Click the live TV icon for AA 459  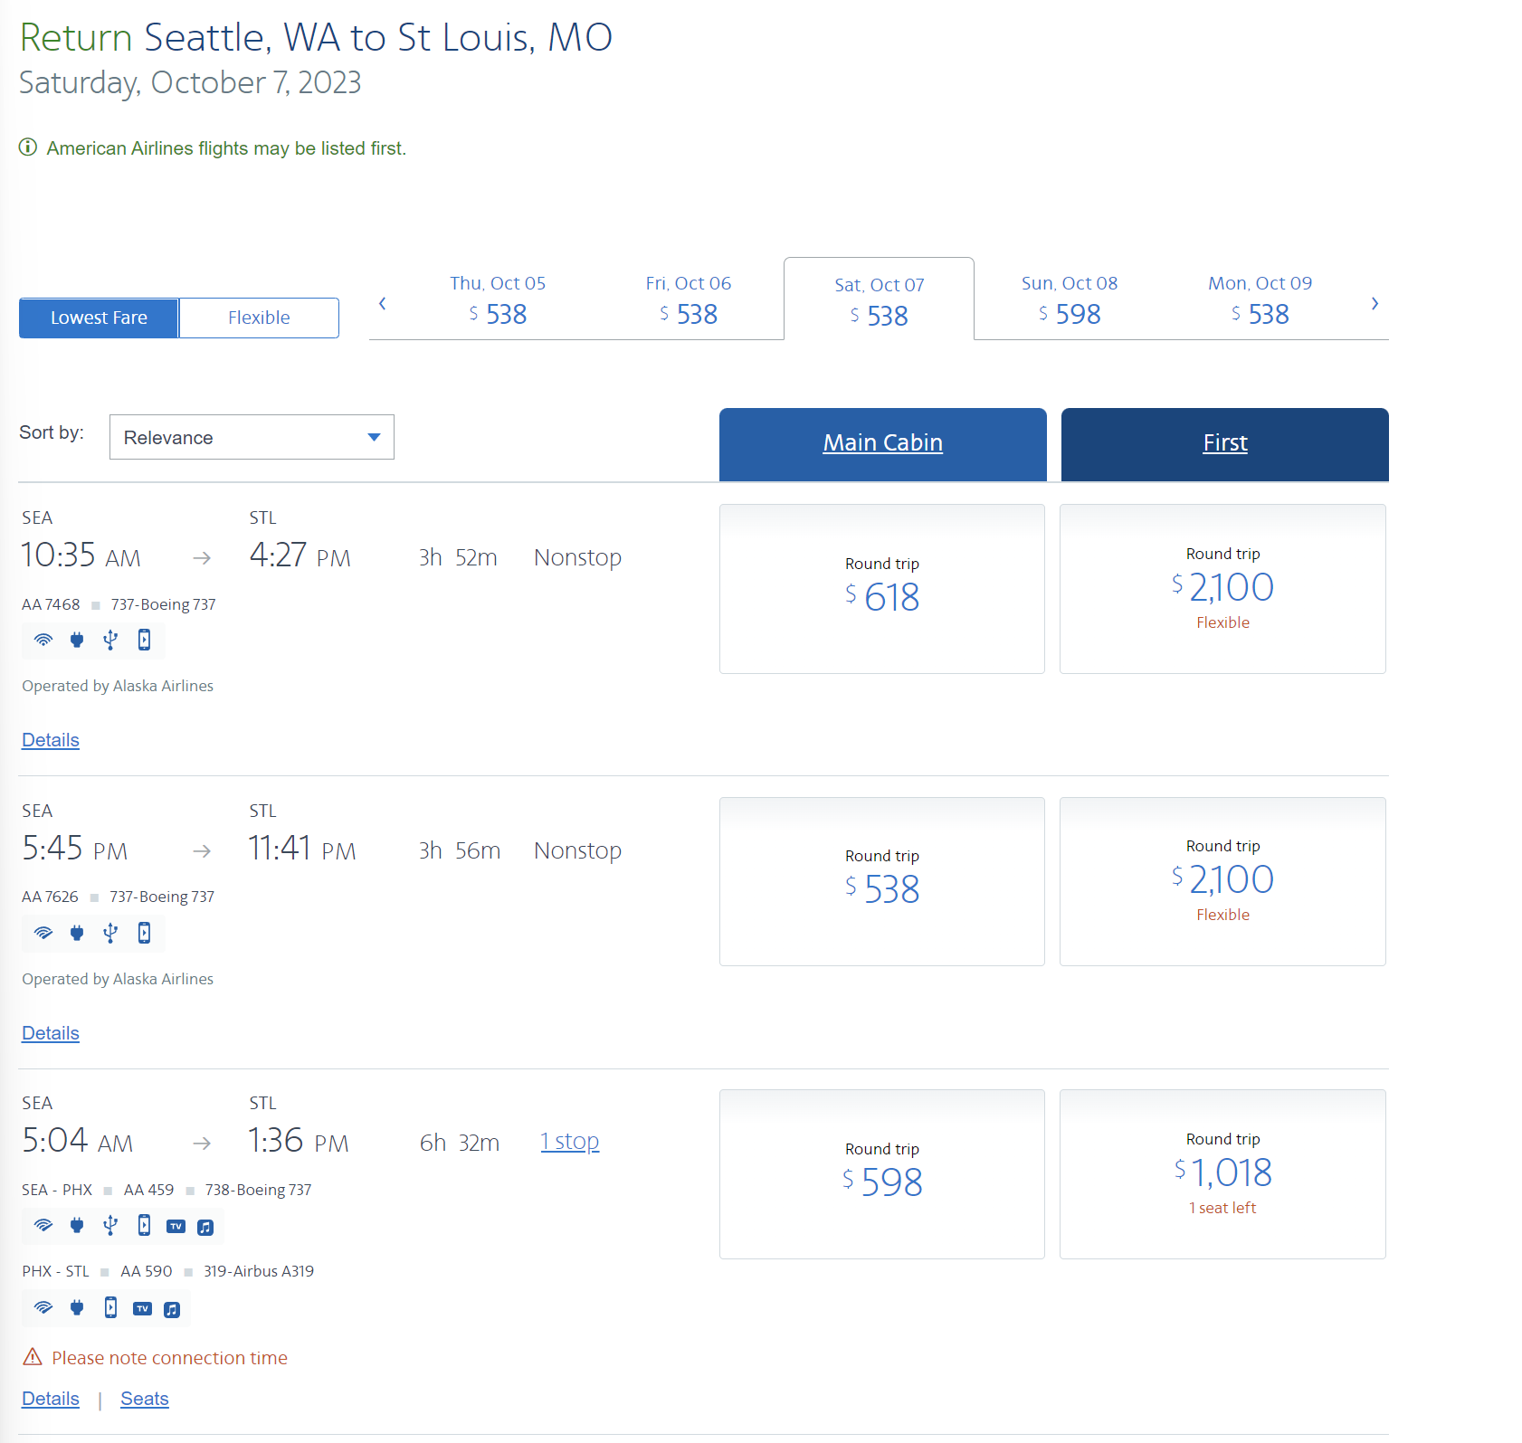click(176, 1227)
